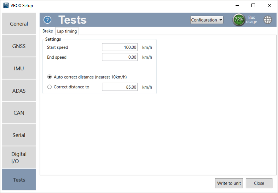Select Auto correct distance radio button
This screenshot has width=278, height=193.
[x=50, y=77]
